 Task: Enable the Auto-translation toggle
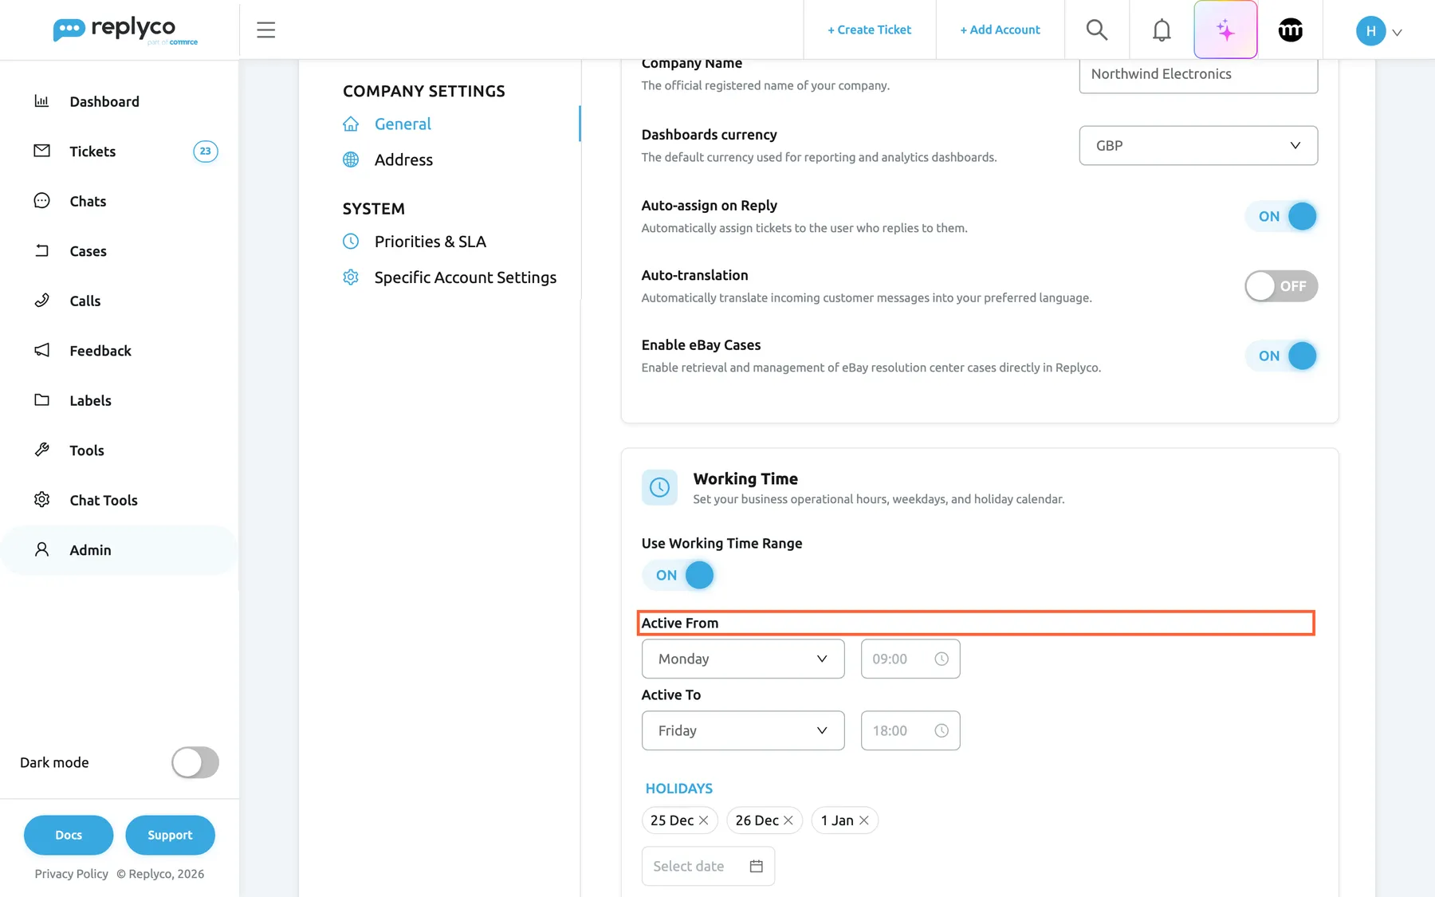[x=1281, y=286]
